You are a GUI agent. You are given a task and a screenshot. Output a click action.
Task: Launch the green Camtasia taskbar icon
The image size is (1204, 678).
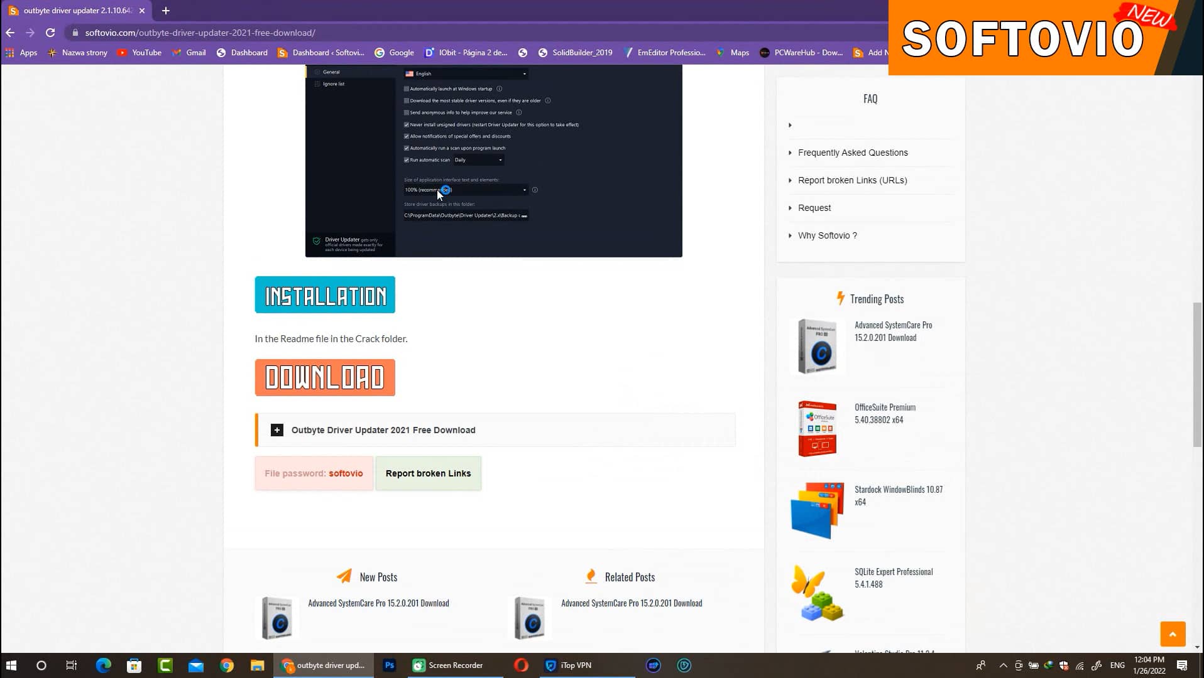[x=165, y=665]
